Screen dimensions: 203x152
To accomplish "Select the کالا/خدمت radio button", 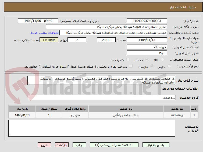I will tap(128, 60).
